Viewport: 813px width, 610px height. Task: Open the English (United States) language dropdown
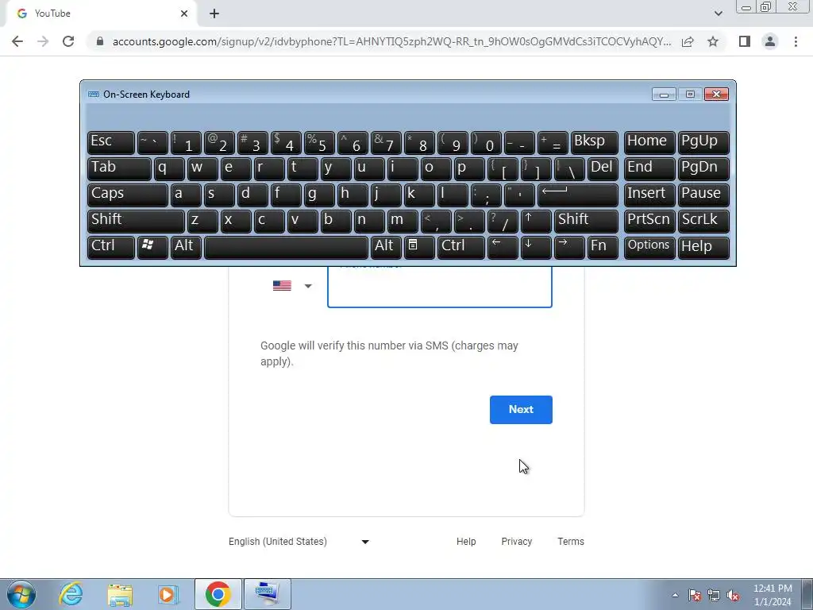click(x=299, y=542)
